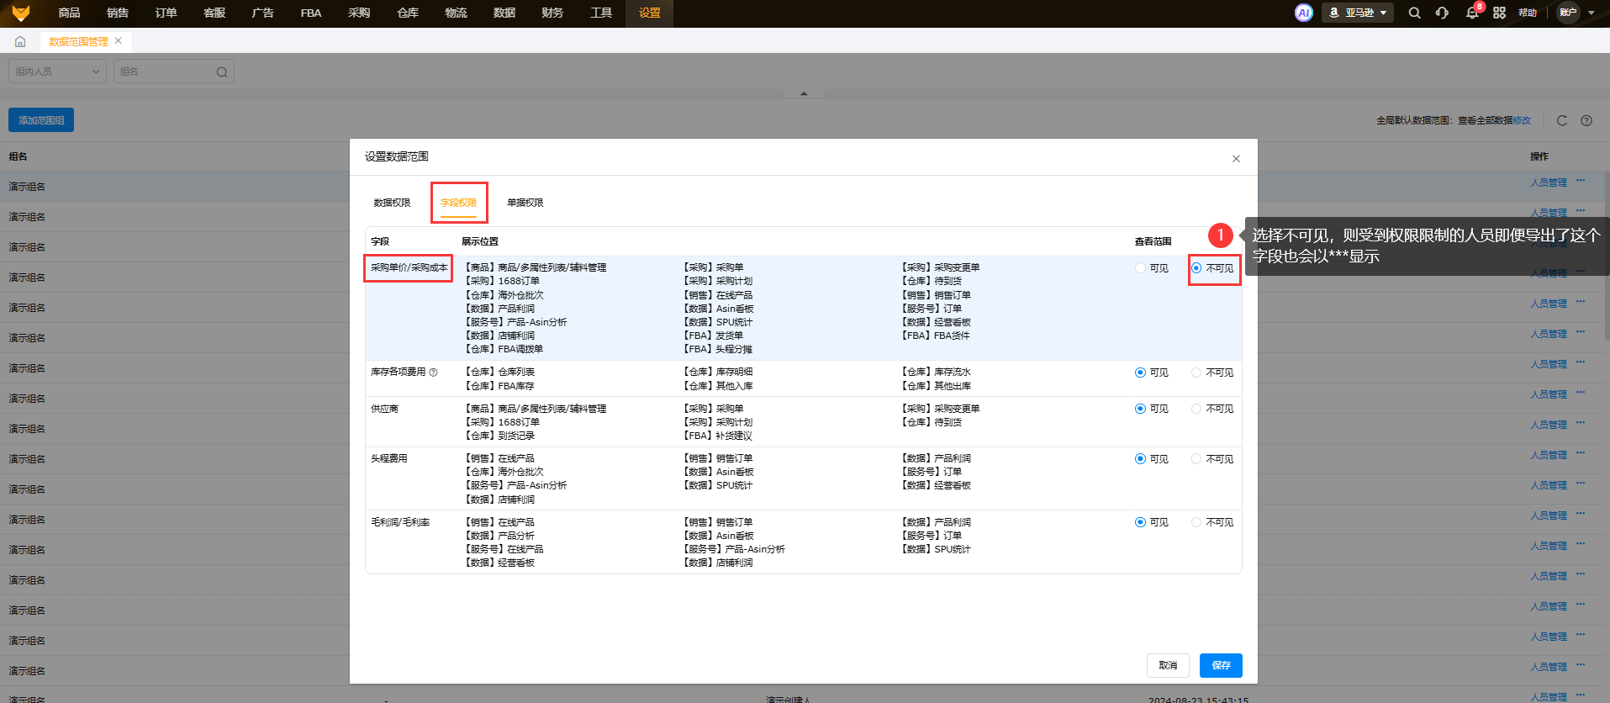Switch to the 单据权限 tab
This screenshot has height=703, width=1610.
[525, 203]
